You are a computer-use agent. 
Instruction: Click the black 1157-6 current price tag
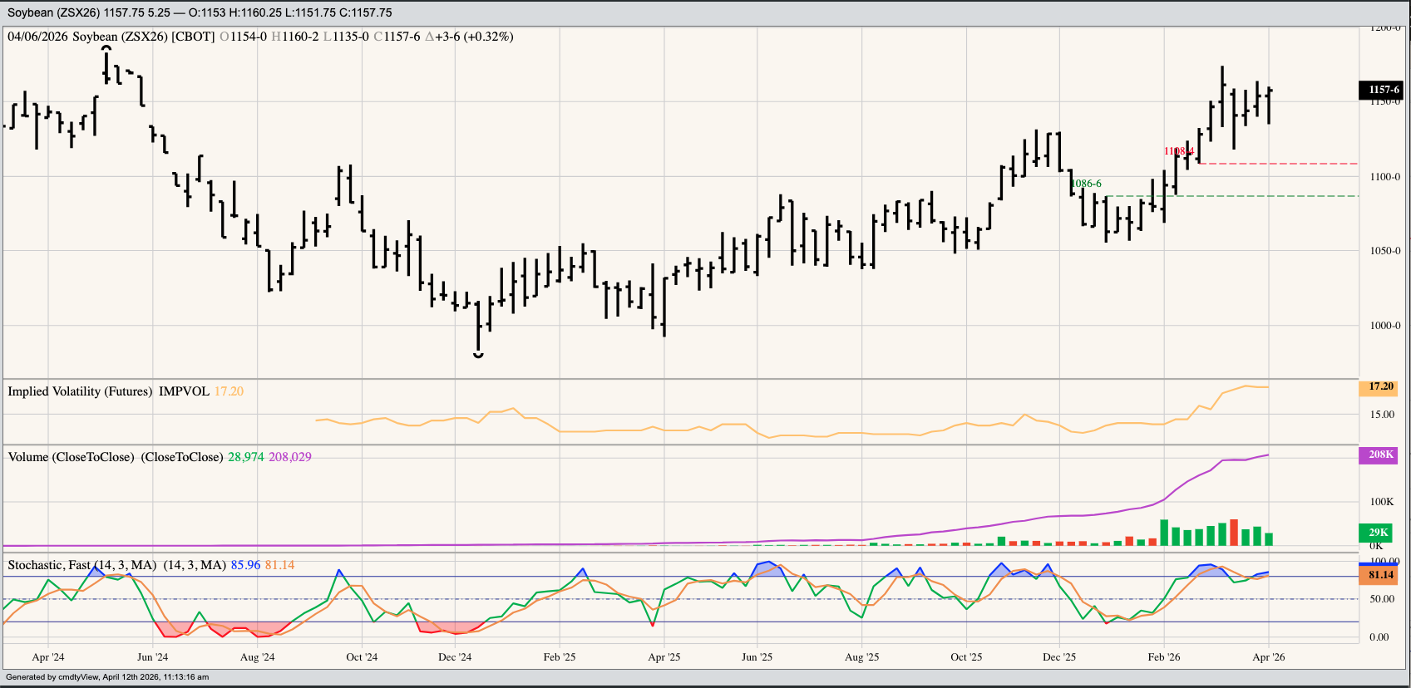pyautogui.click(x=1384, y=90)
